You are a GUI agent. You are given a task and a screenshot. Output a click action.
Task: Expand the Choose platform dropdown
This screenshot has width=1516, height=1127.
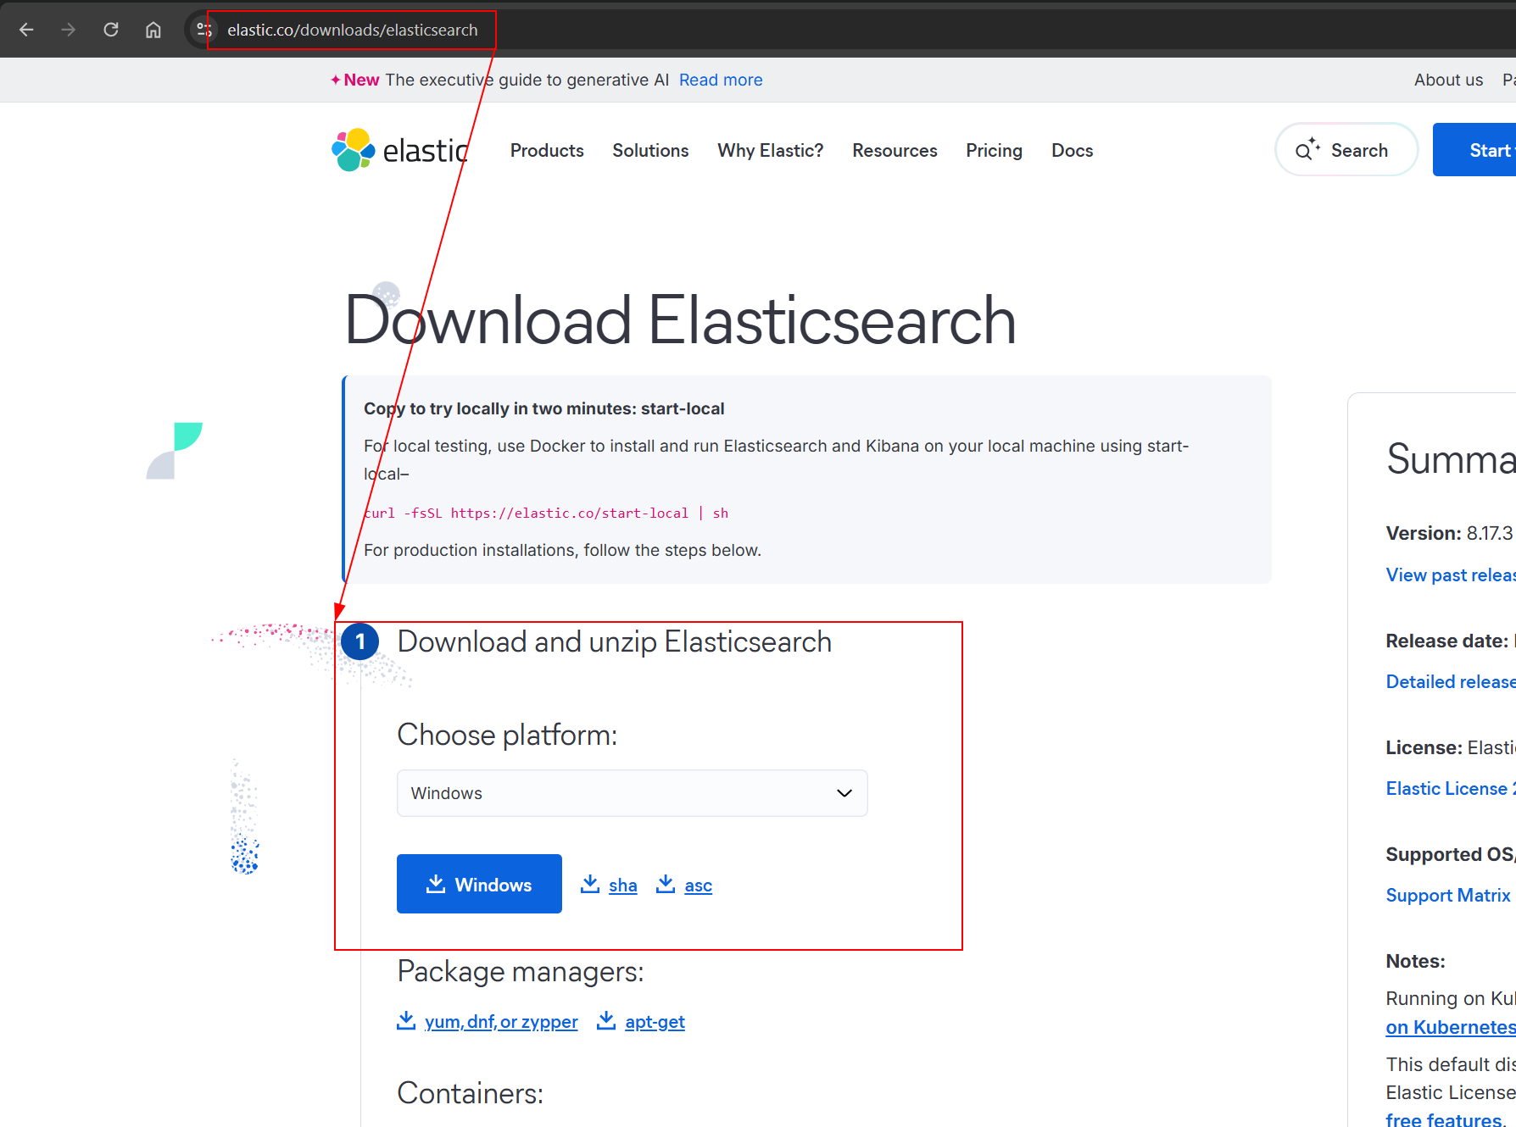632,793
